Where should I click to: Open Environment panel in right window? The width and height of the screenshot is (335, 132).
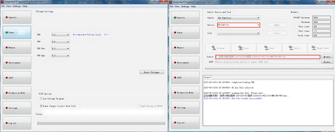pos(185,63)
